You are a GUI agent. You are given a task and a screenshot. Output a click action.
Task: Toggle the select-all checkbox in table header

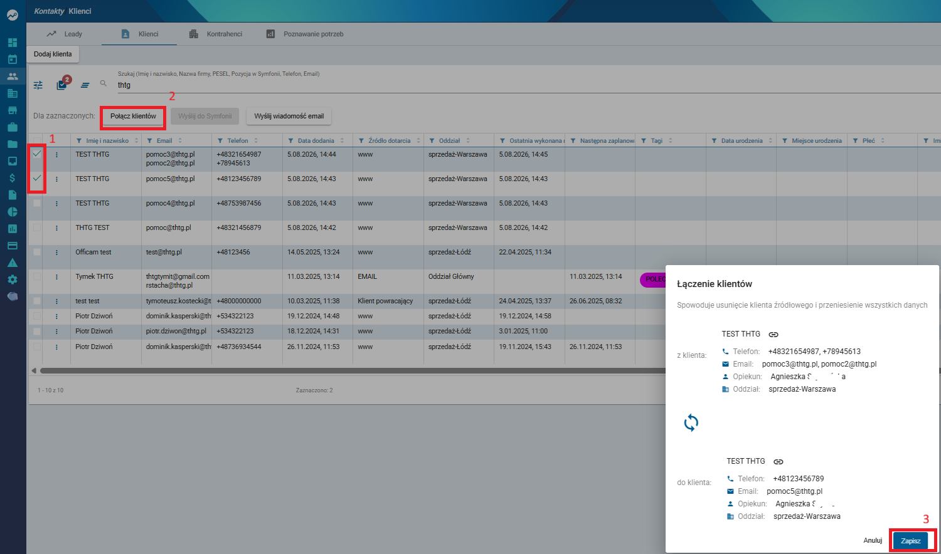click(x=37, y=140)
